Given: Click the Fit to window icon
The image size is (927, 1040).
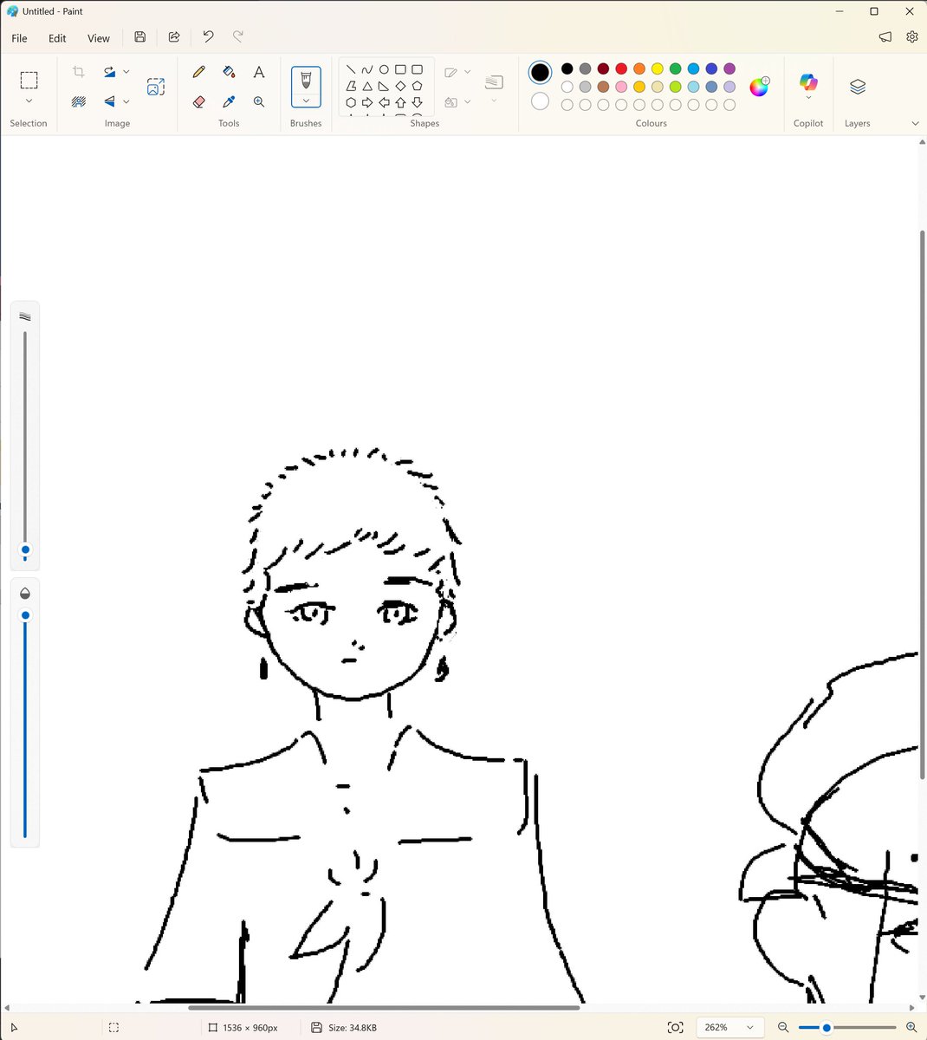Looking at the screenshot, I should click(x=675, y=1028).
